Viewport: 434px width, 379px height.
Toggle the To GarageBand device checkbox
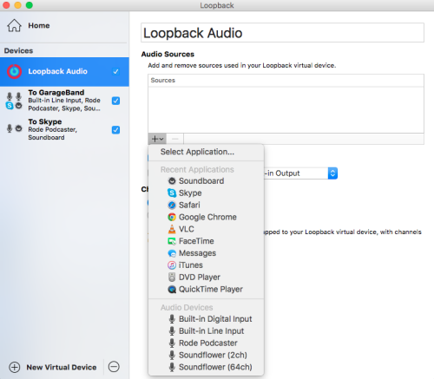115,101
